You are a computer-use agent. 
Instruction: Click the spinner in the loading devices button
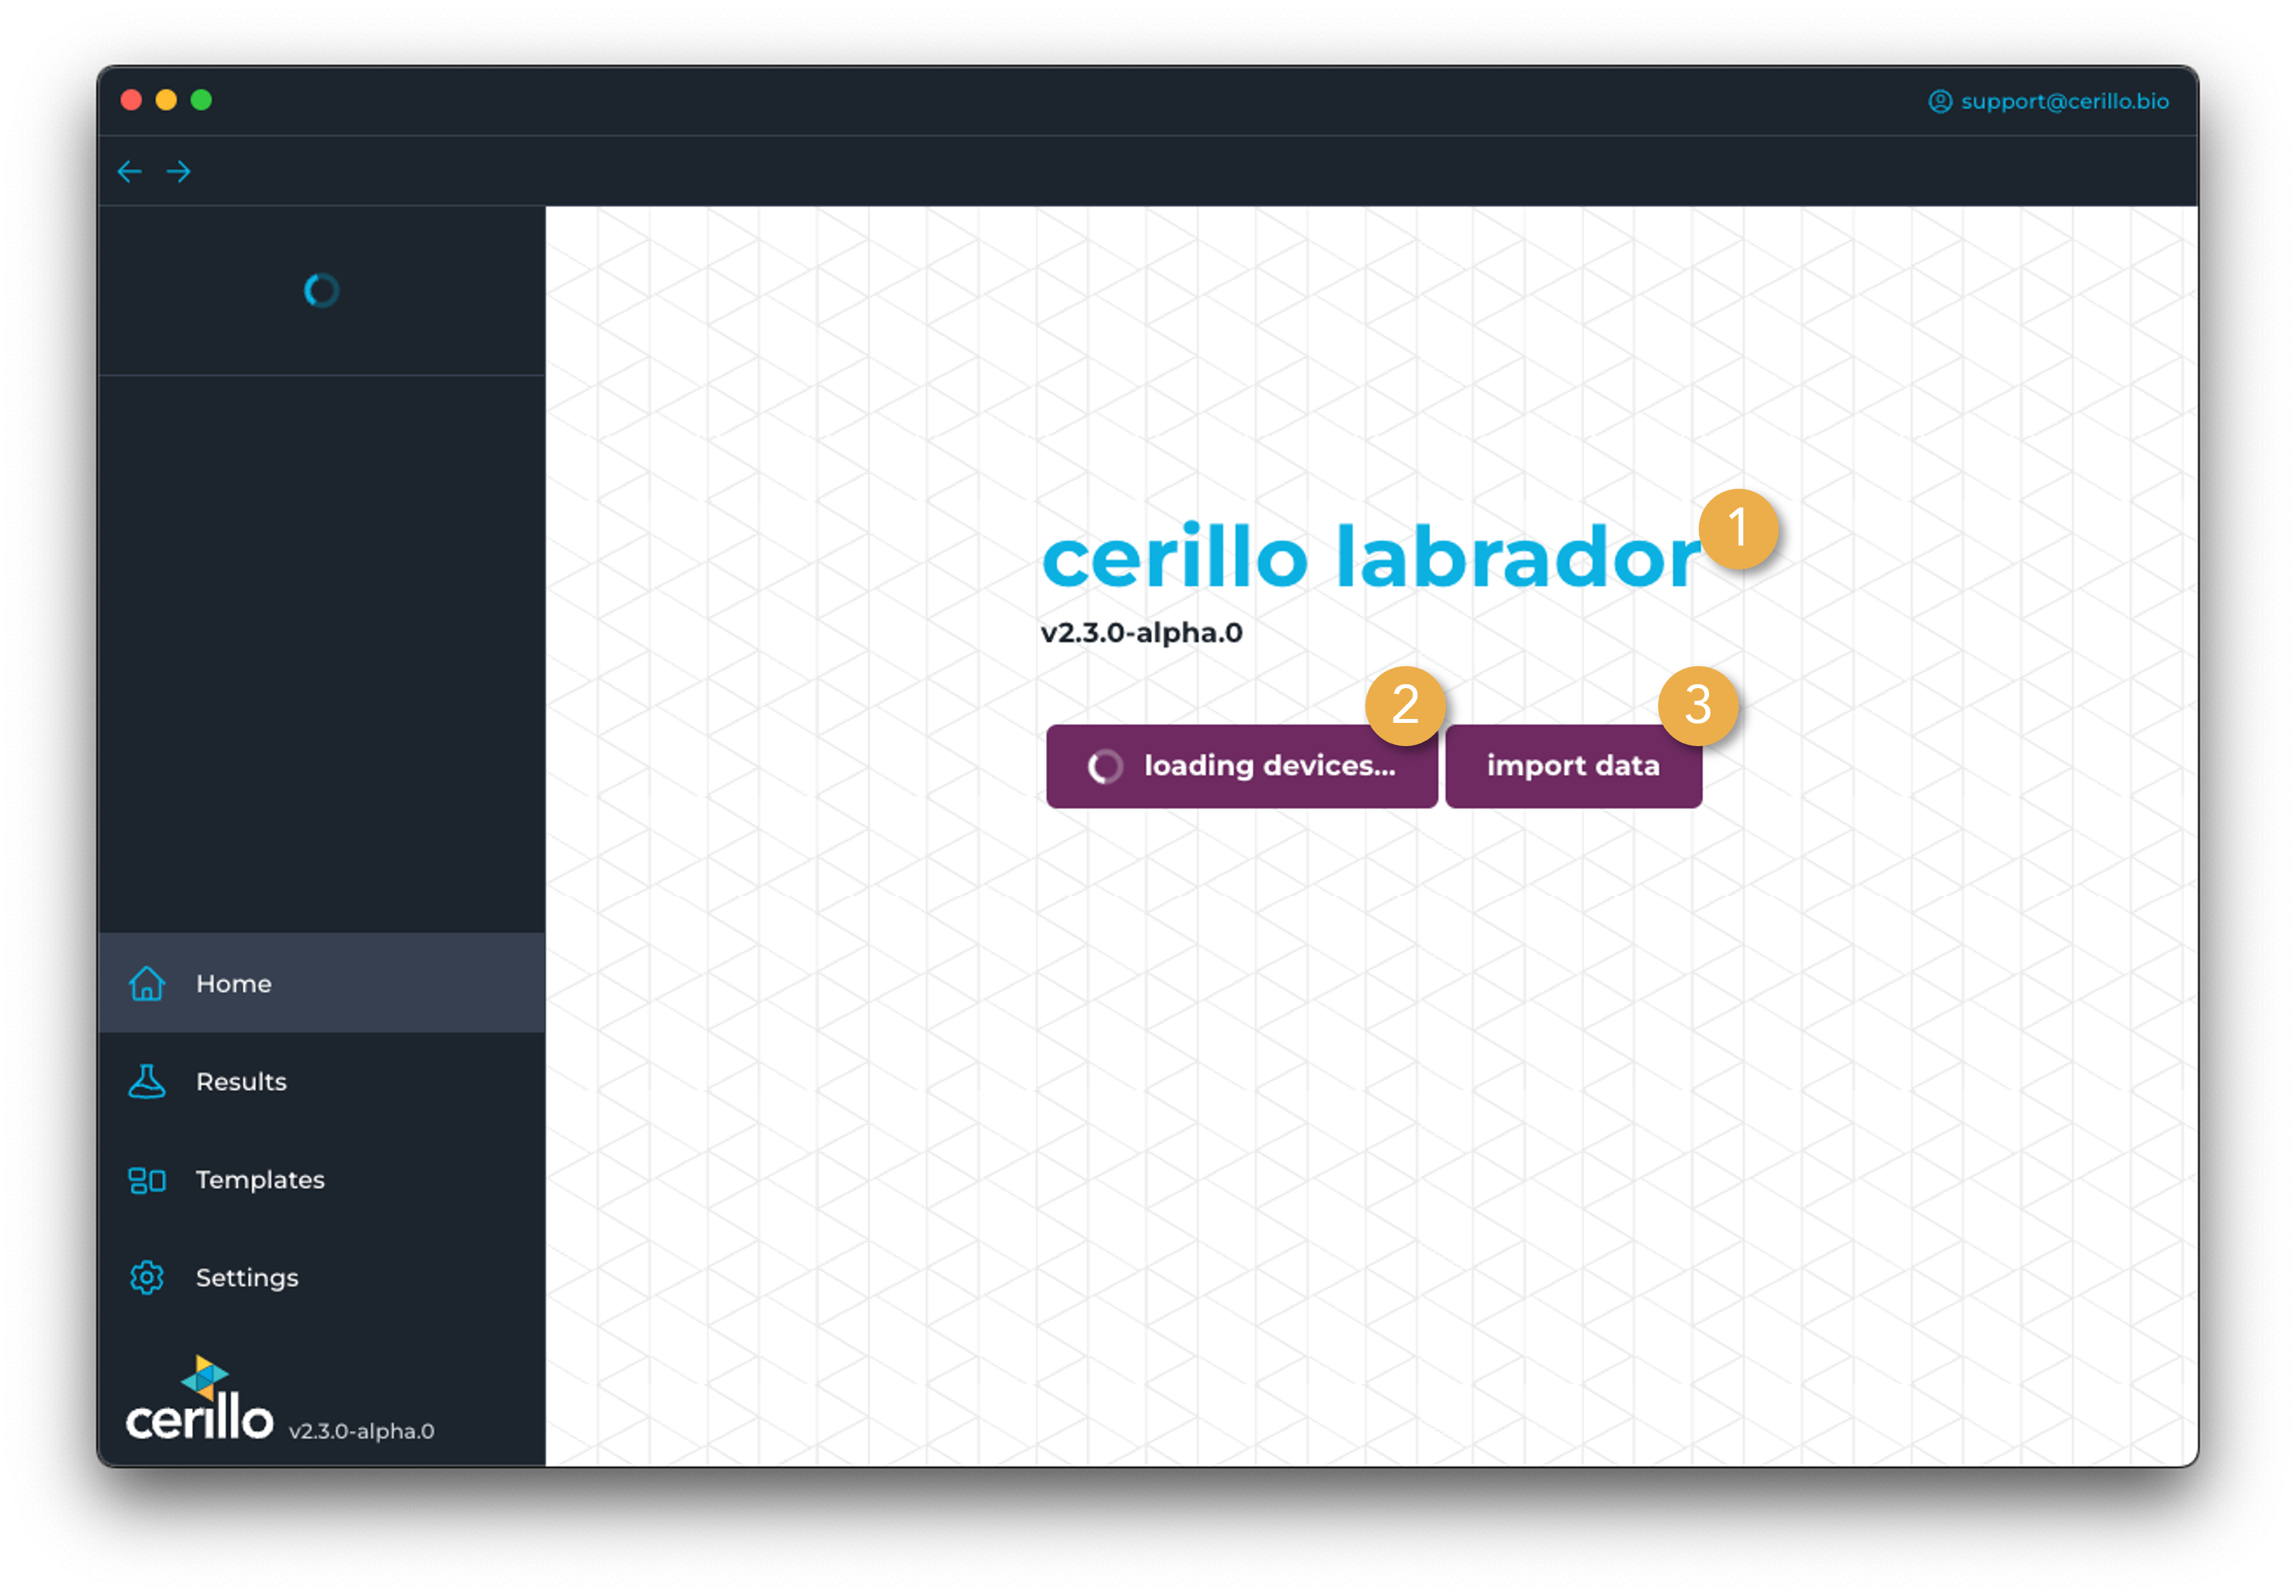click(1105, 766)
